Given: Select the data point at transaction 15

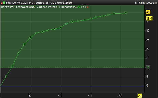Looking at the screenshot, I should coord(90,19).
